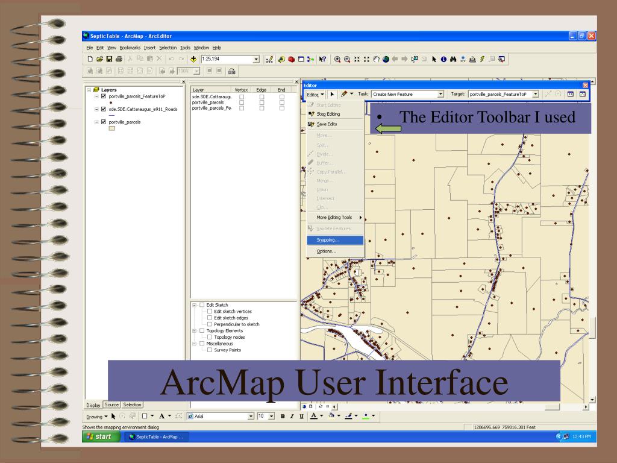Activate the Identify tool
The height and width of the screenshot is (463, 617).
click(x=443, y=59)
